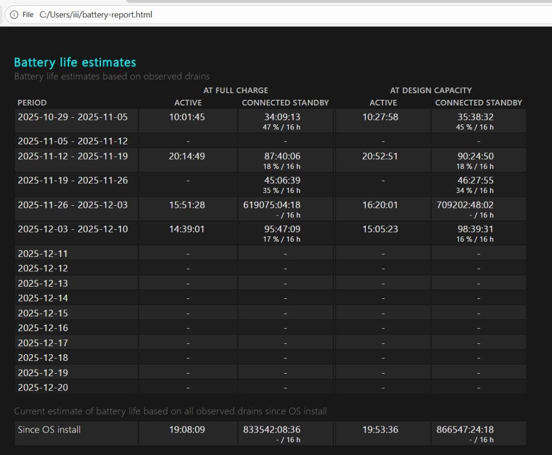Select the 2025-12-11 date row
This screenshot has height=455, width=552.
[x=42, y=253]
